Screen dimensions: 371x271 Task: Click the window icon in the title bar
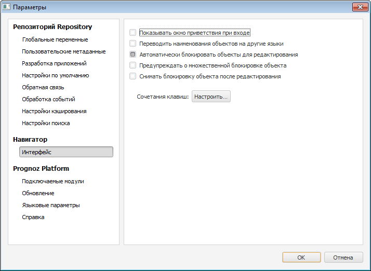pos(7,7)
